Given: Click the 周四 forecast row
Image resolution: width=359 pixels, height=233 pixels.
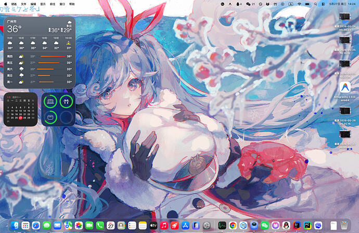Looking at the screenshot, I should 40,56.
